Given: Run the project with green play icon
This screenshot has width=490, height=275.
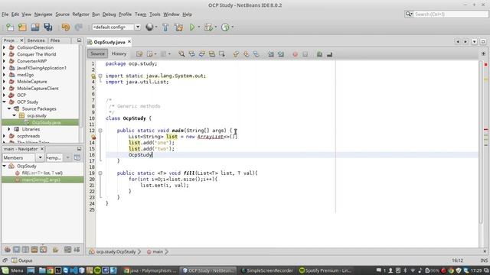Looking at the screenshot, I should tap(192, 27).
